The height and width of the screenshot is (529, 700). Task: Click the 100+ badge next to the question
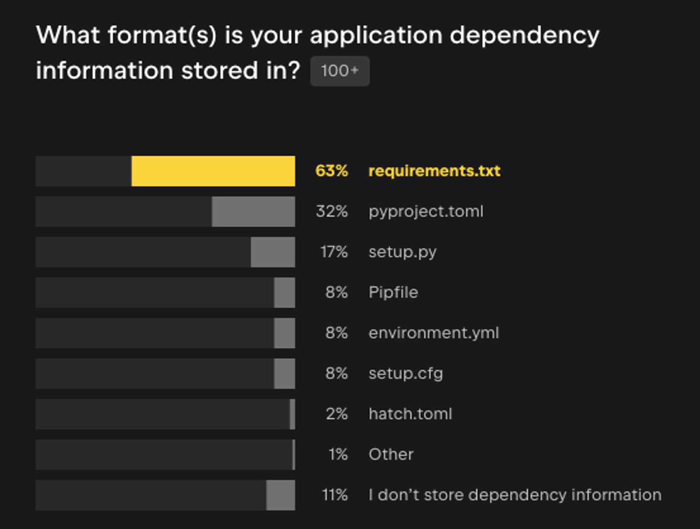(x=340, y=71)
